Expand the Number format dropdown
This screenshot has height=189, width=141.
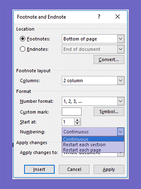[93, 101]
